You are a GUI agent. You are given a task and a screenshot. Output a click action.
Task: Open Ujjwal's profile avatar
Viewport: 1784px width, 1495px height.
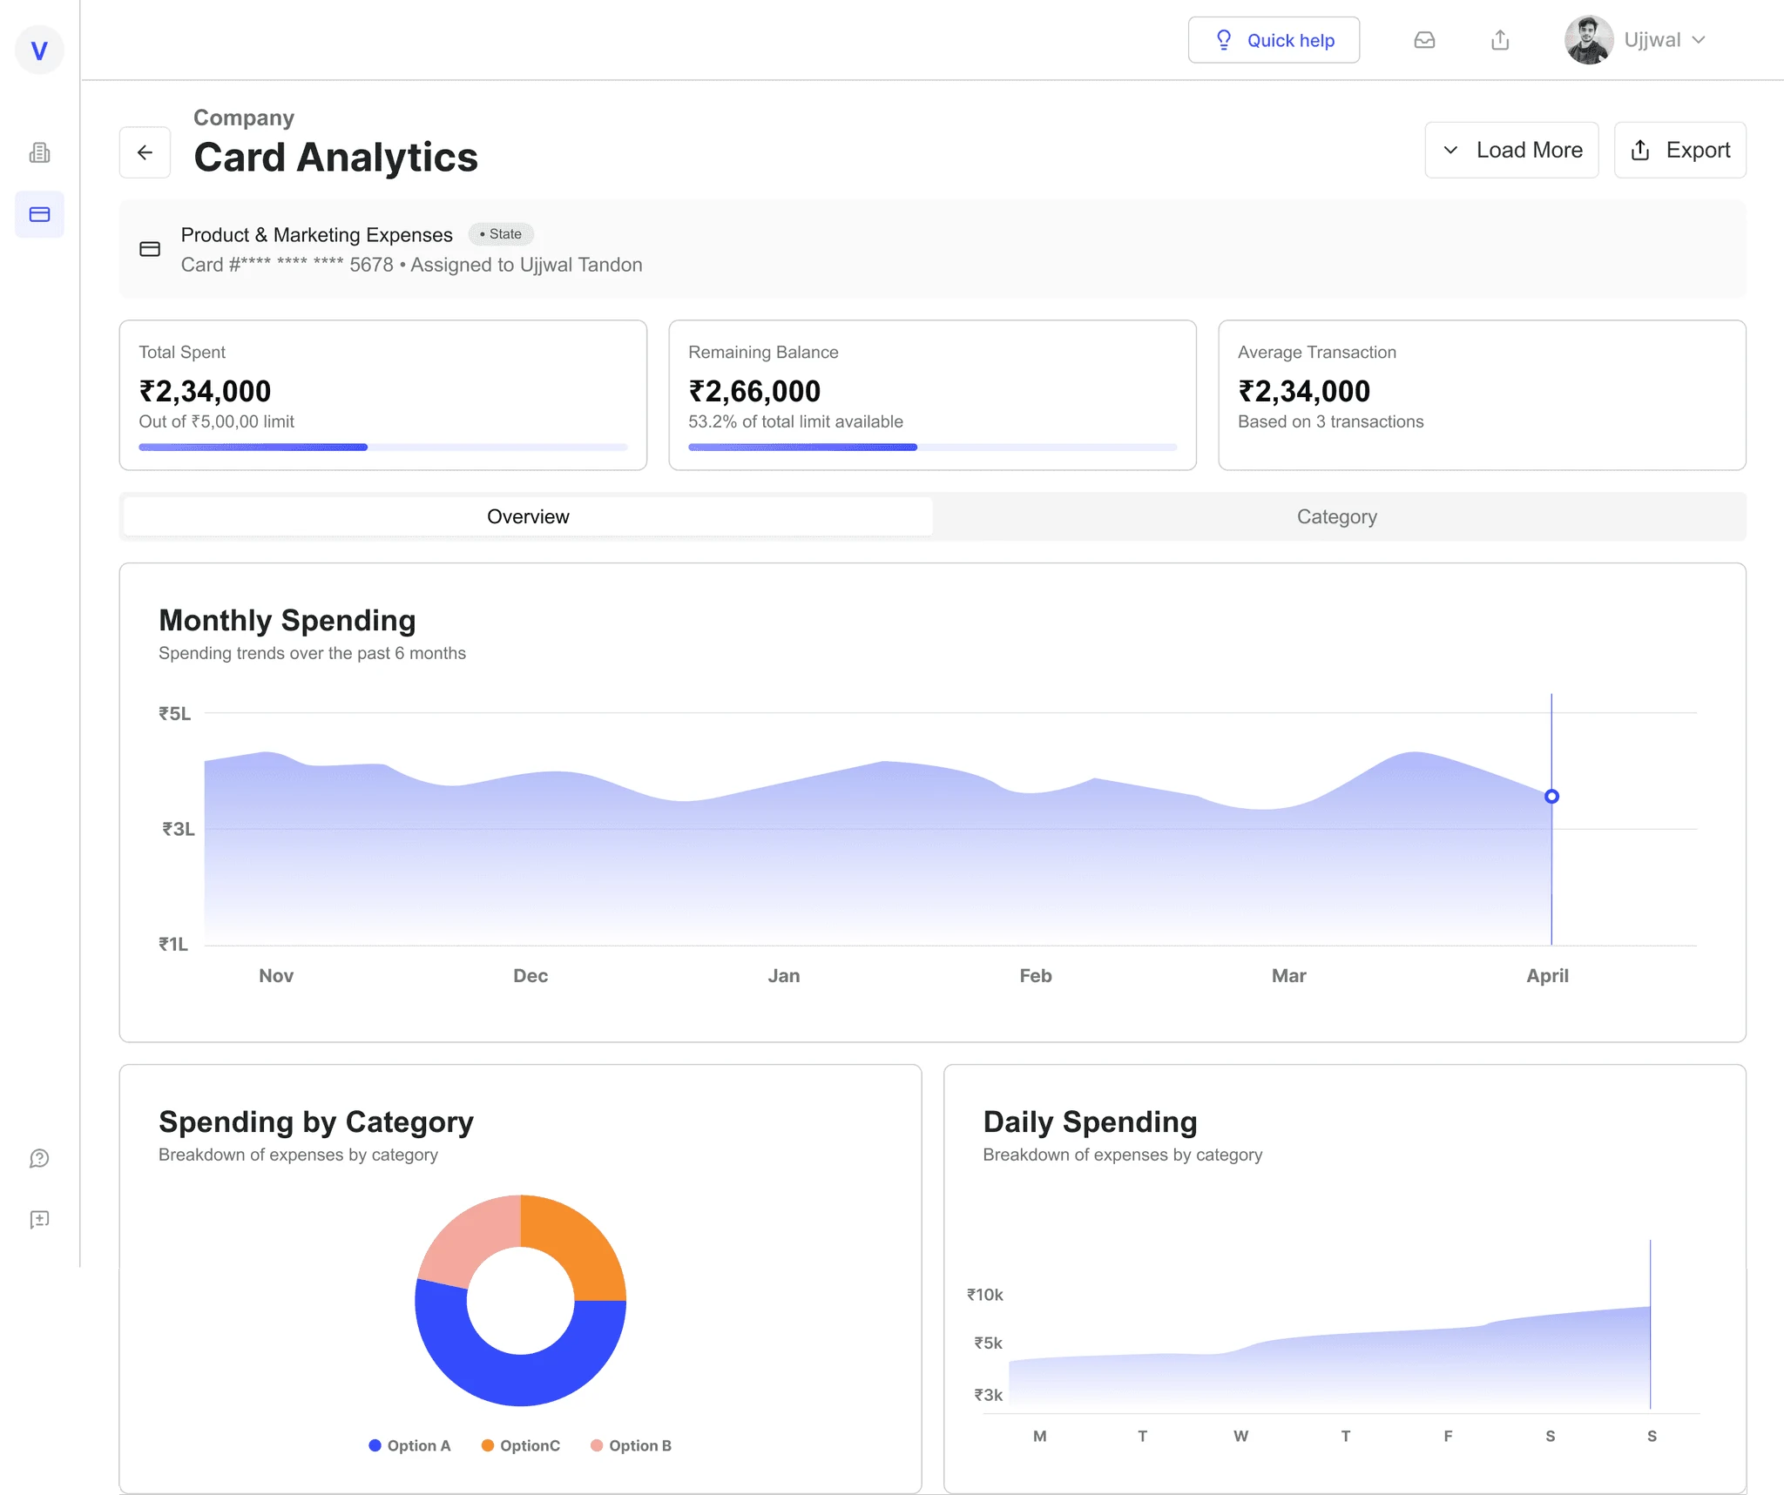point(1589,40)
